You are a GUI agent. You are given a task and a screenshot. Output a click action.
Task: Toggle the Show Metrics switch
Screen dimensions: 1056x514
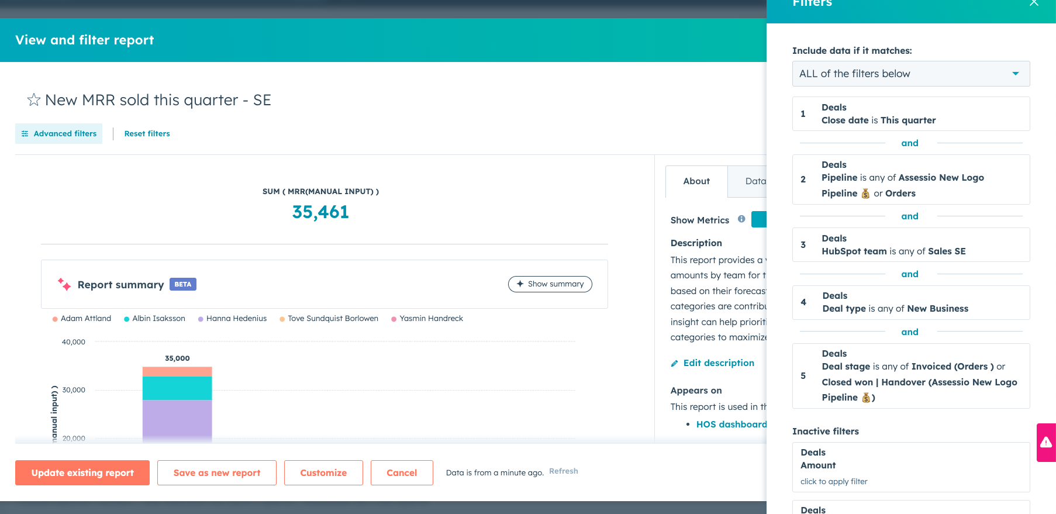(x=759, y=220)
